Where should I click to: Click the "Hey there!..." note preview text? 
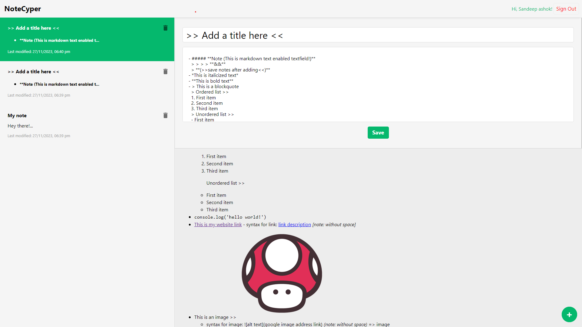coord(20,126)
